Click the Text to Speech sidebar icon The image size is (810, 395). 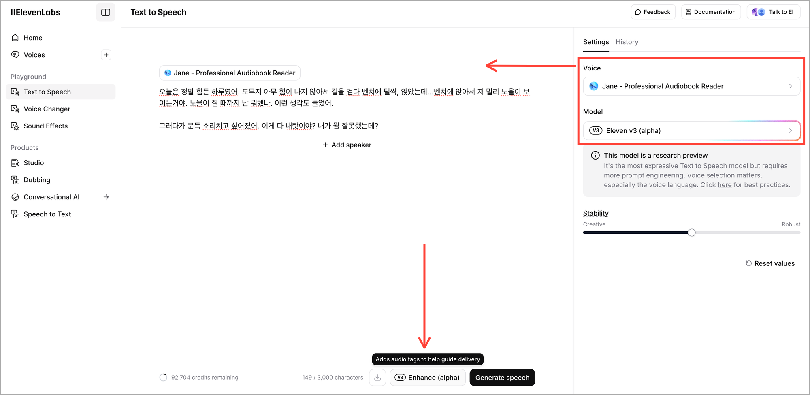(x=15, y=92)
